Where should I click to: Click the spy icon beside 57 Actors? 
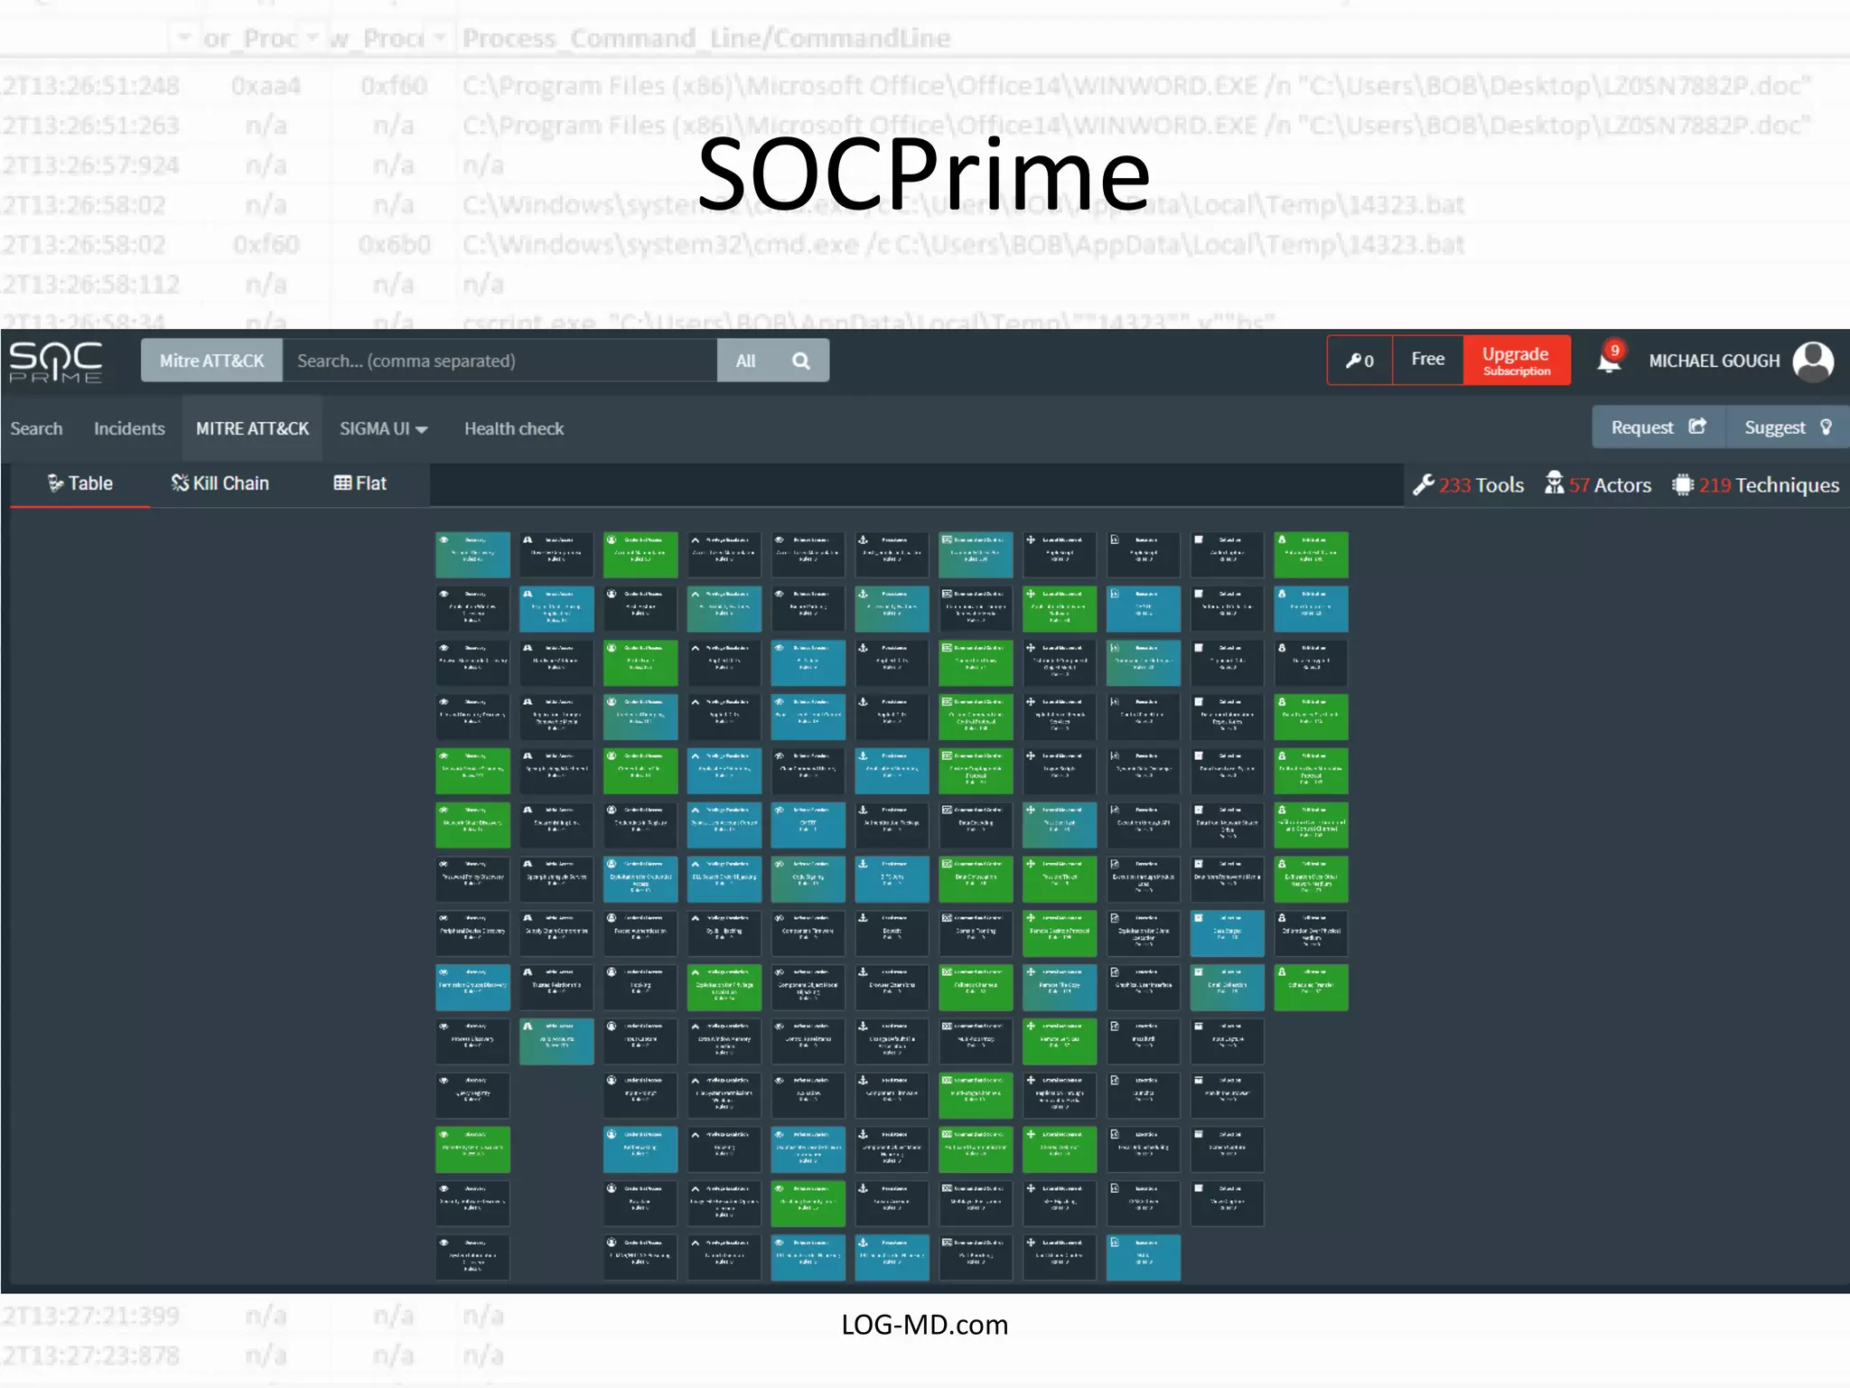[1554, 483]
